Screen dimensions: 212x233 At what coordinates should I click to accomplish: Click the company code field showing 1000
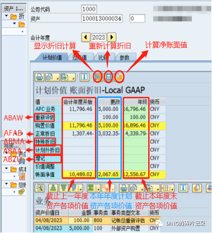pyautogui.click(x=89, y=9)
